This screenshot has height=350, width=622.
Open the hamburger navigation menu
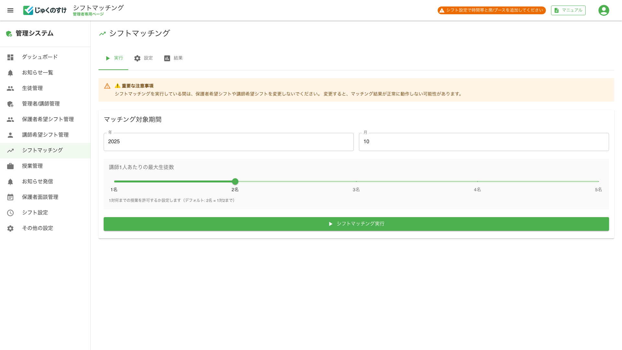(x=10, y=10)
